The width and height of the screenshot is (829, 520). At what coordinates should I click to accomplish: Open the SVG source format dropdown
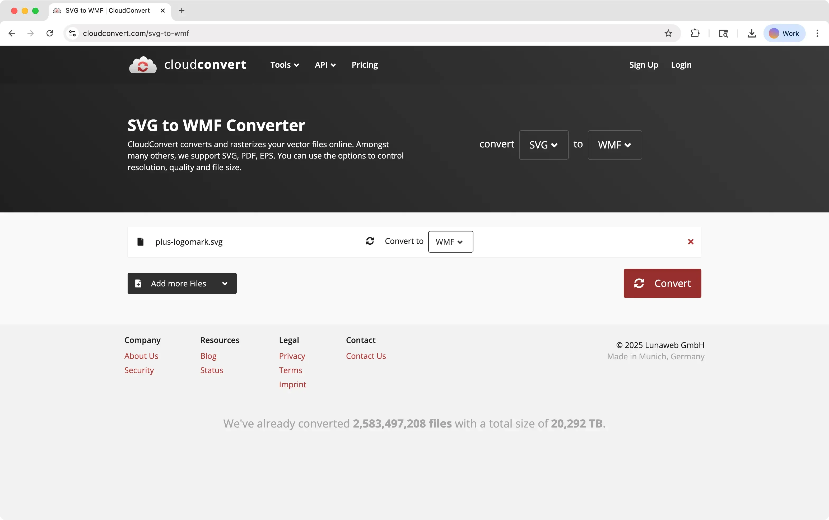[543, 145]
